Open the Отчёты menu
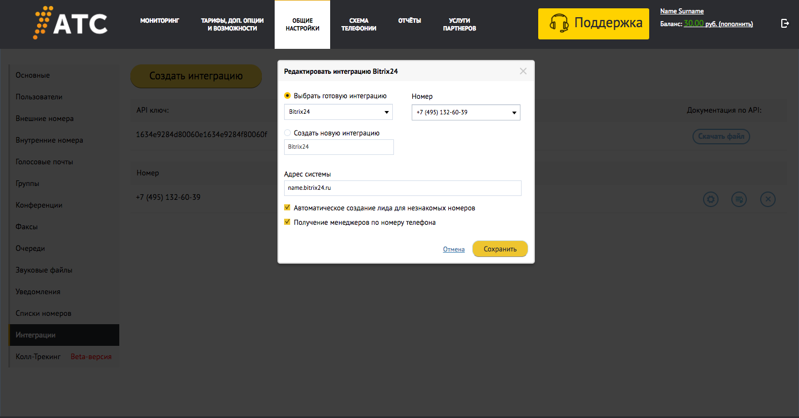799x418 pixels. pyautogui.click(x=409, y=21)
